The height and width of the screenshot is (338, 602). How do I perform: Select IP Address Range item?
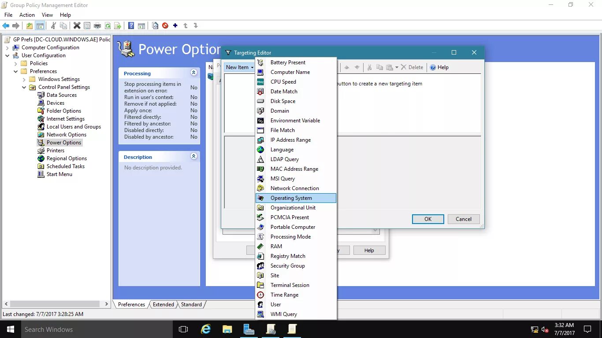(296, 140)
